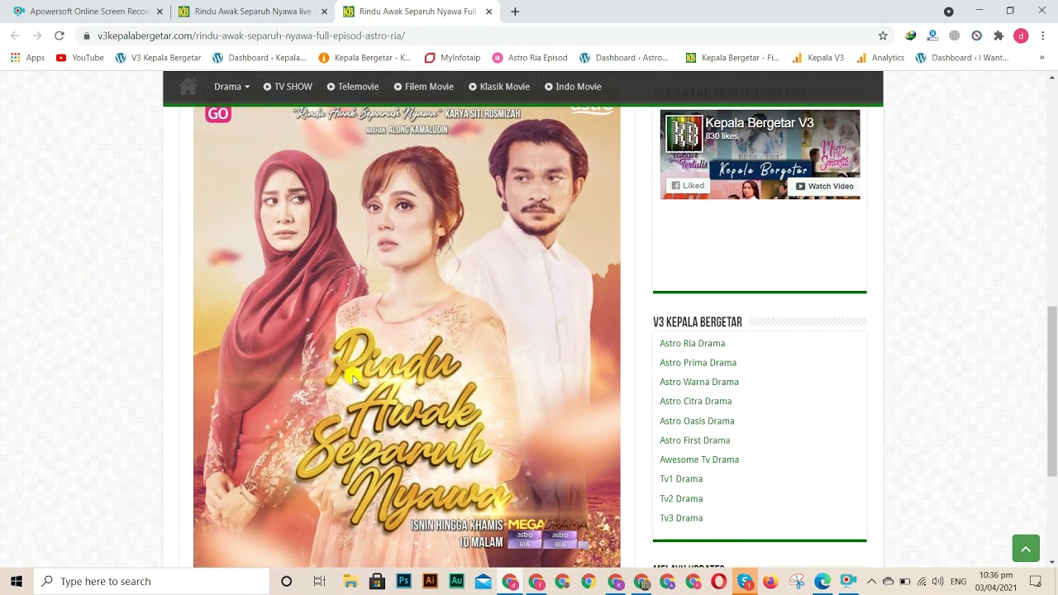The image size is (1058, 595).
Task: Click the Cortana circle icon
Action: [x=286, y=581]
